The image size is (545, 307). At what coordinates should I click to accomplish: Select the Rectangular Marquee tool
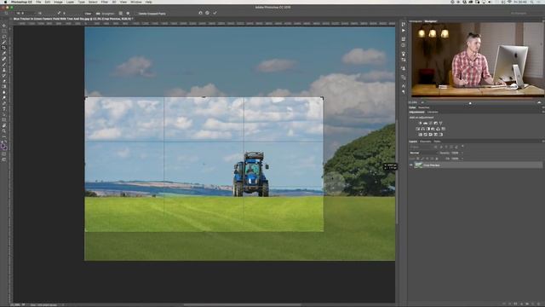[x=4, y=31]
